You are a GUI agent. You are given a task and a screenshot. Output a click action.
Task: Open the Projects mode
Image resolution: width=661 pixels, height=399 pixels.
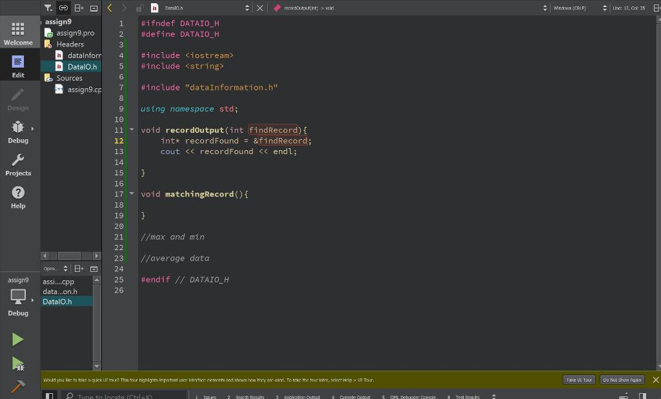click(18, 164)
